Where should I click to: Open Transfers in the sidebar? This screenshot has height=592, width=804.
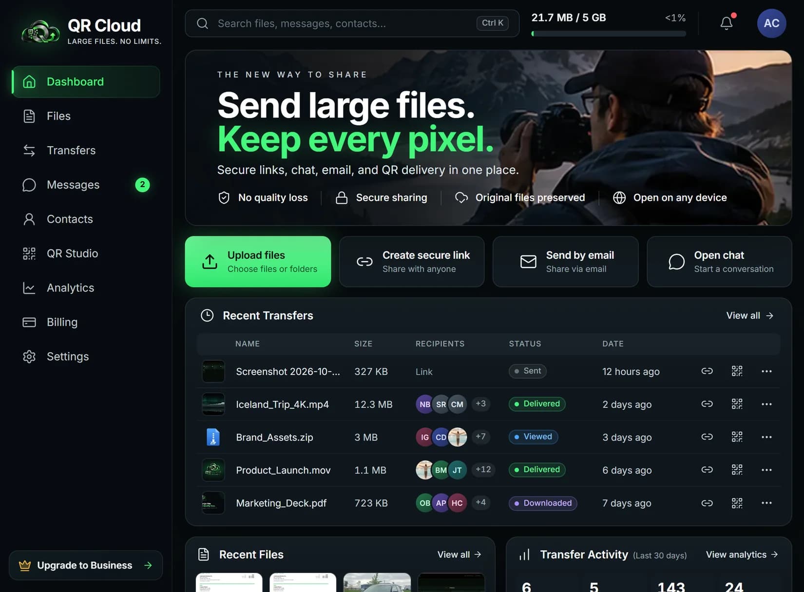pyautogui.click(x=86, y=151)
